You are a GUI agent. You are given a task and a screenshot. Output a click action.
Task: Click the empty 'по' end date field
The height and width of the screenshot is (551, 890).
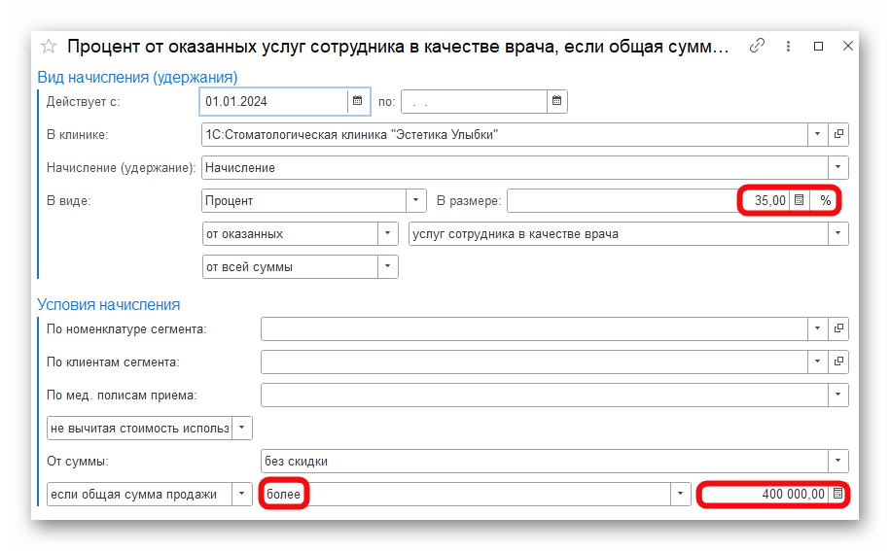(x=475, y=101)
